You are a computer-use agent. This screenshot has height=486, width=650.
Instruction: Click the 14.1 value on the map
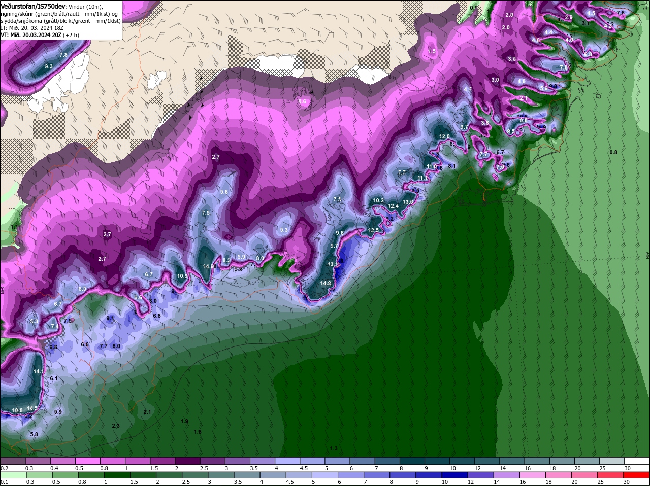[x=39, y=371]
